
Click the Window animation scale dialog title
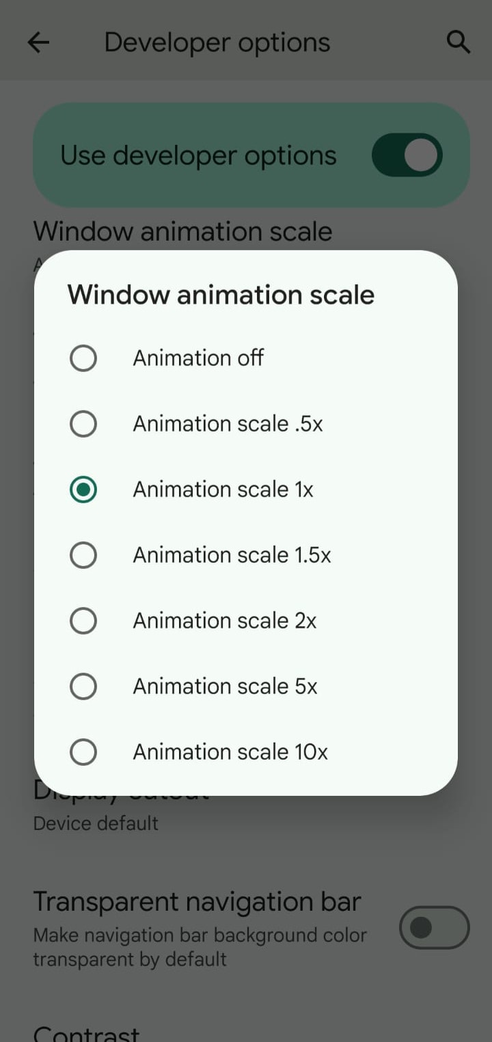pyautogui.click(x=221, y=295)
